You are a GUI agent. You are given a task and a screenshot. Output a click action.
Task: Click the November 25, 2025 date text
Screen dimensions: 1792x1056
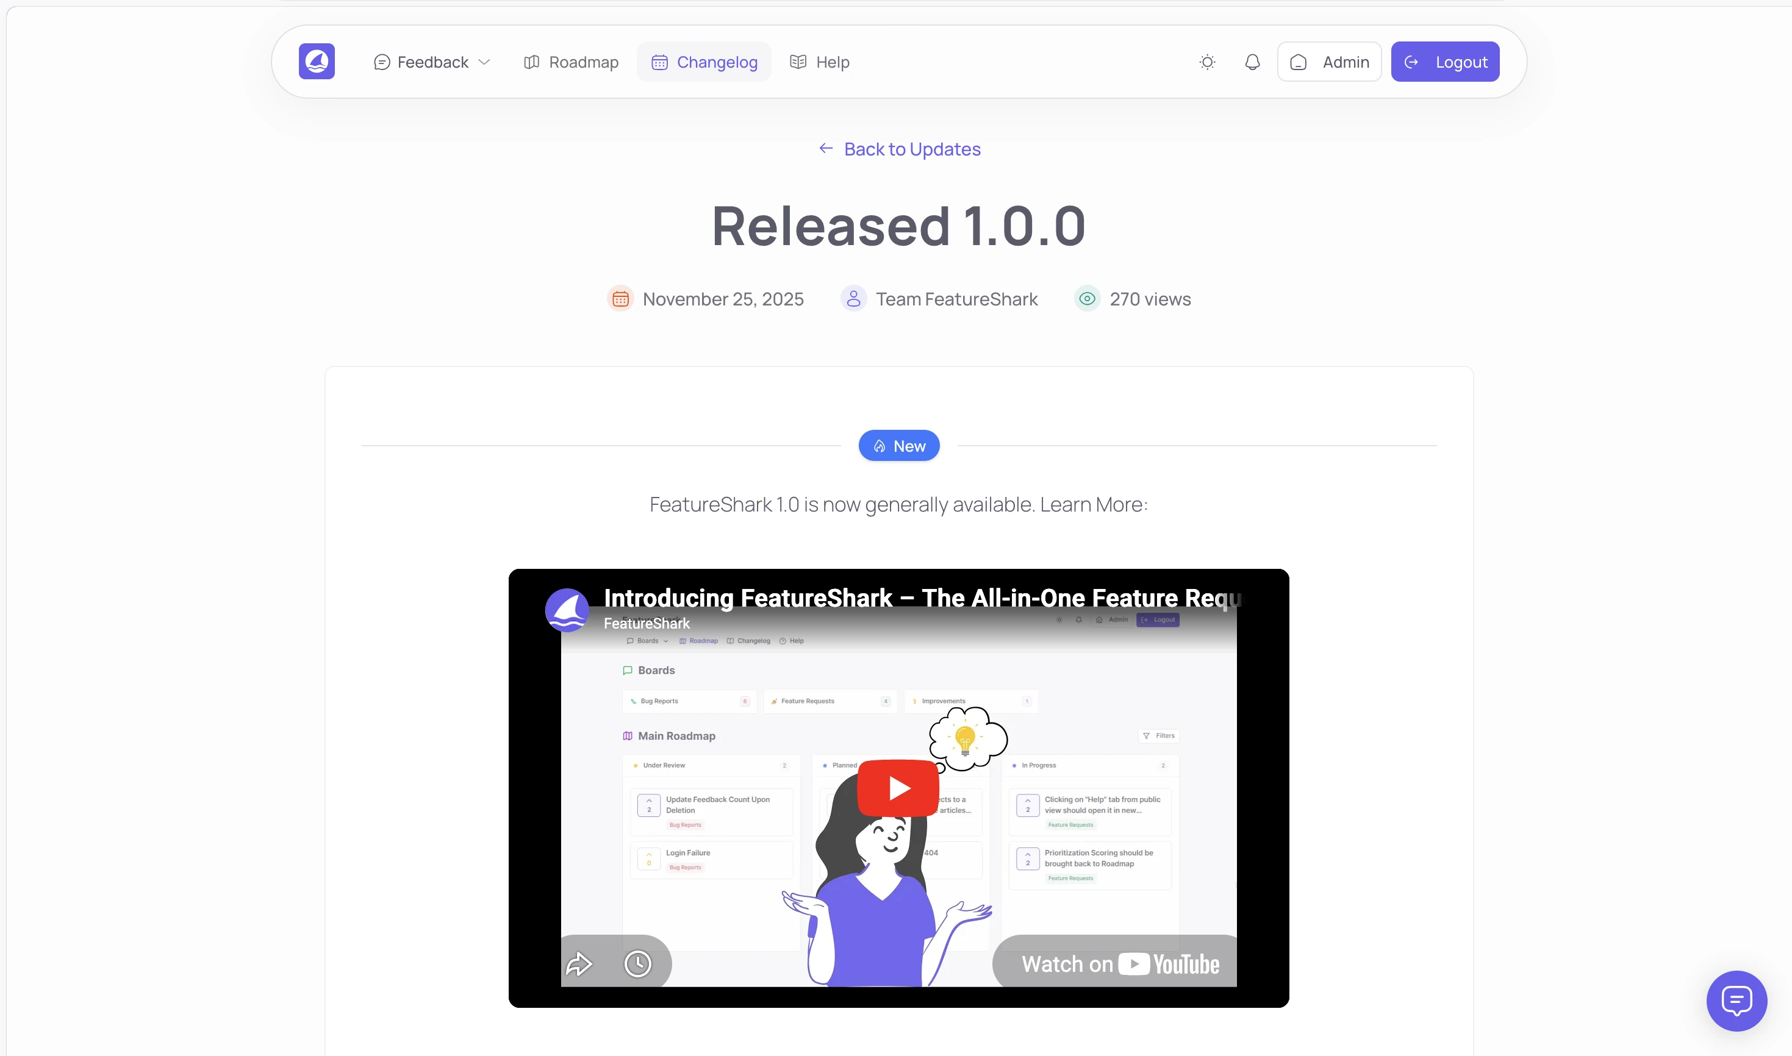tap(723, 299)
